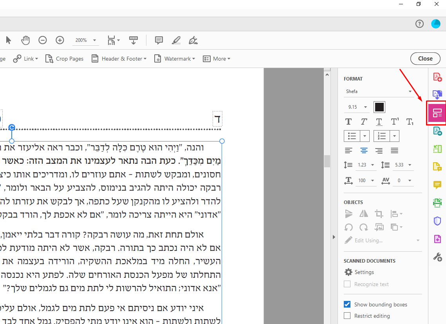Screen dimensions: 446x324
Task: Center align the text
Action: click(364, 151)
